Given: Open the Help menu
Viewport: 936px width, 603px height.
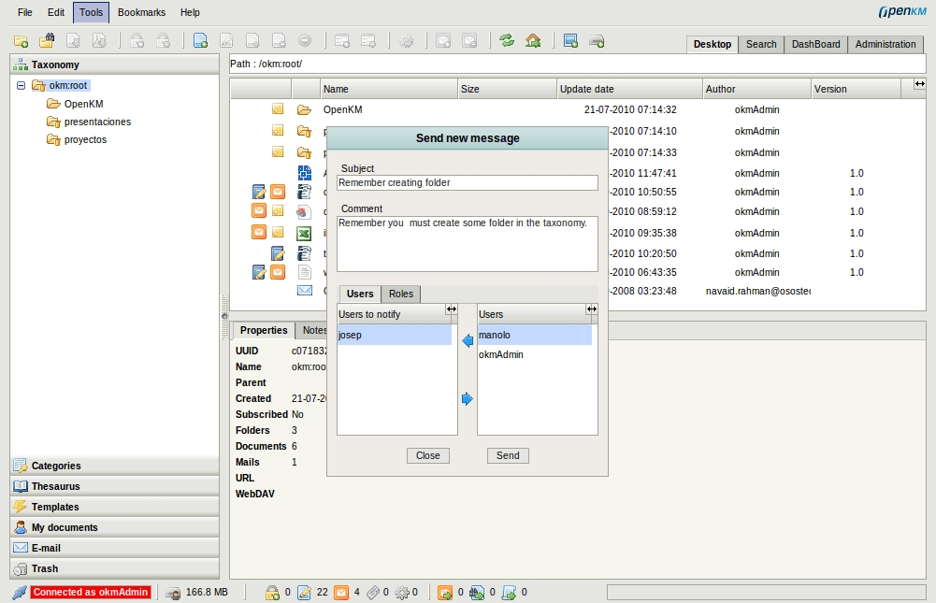Looking at the screenshot, I should tap(190, 12).
